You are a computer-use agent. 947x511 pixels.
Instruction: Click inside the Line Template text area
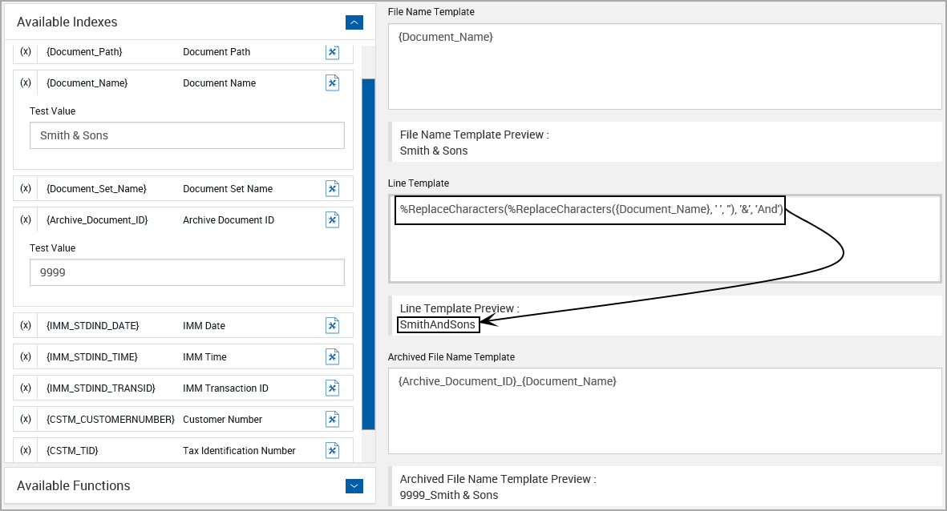coord(664,239)
